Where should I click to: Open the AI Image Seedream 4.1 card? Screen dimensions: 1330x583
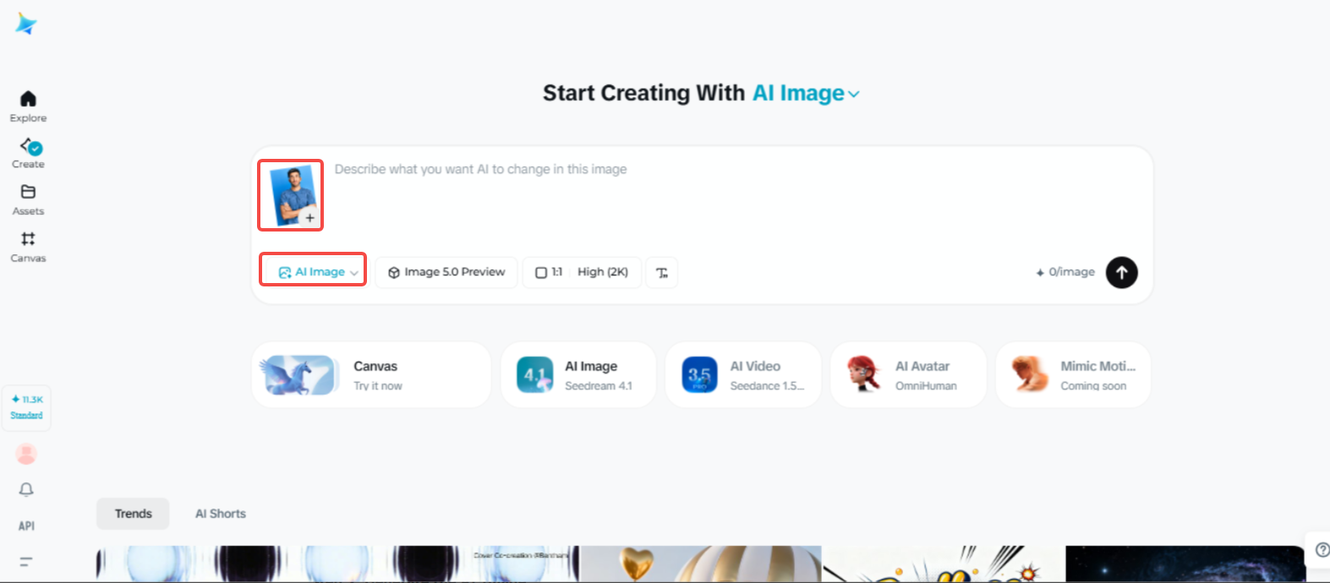pyautogui.click(x=578, y=375)
